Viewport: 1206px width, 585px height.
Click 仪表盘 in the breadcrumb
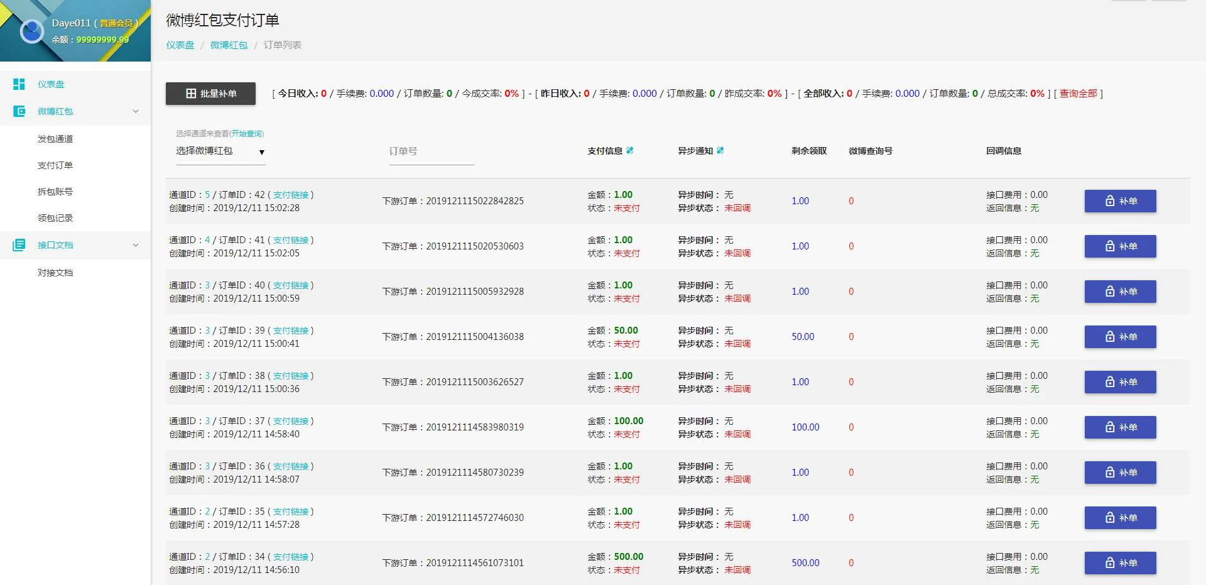point(180,45)
